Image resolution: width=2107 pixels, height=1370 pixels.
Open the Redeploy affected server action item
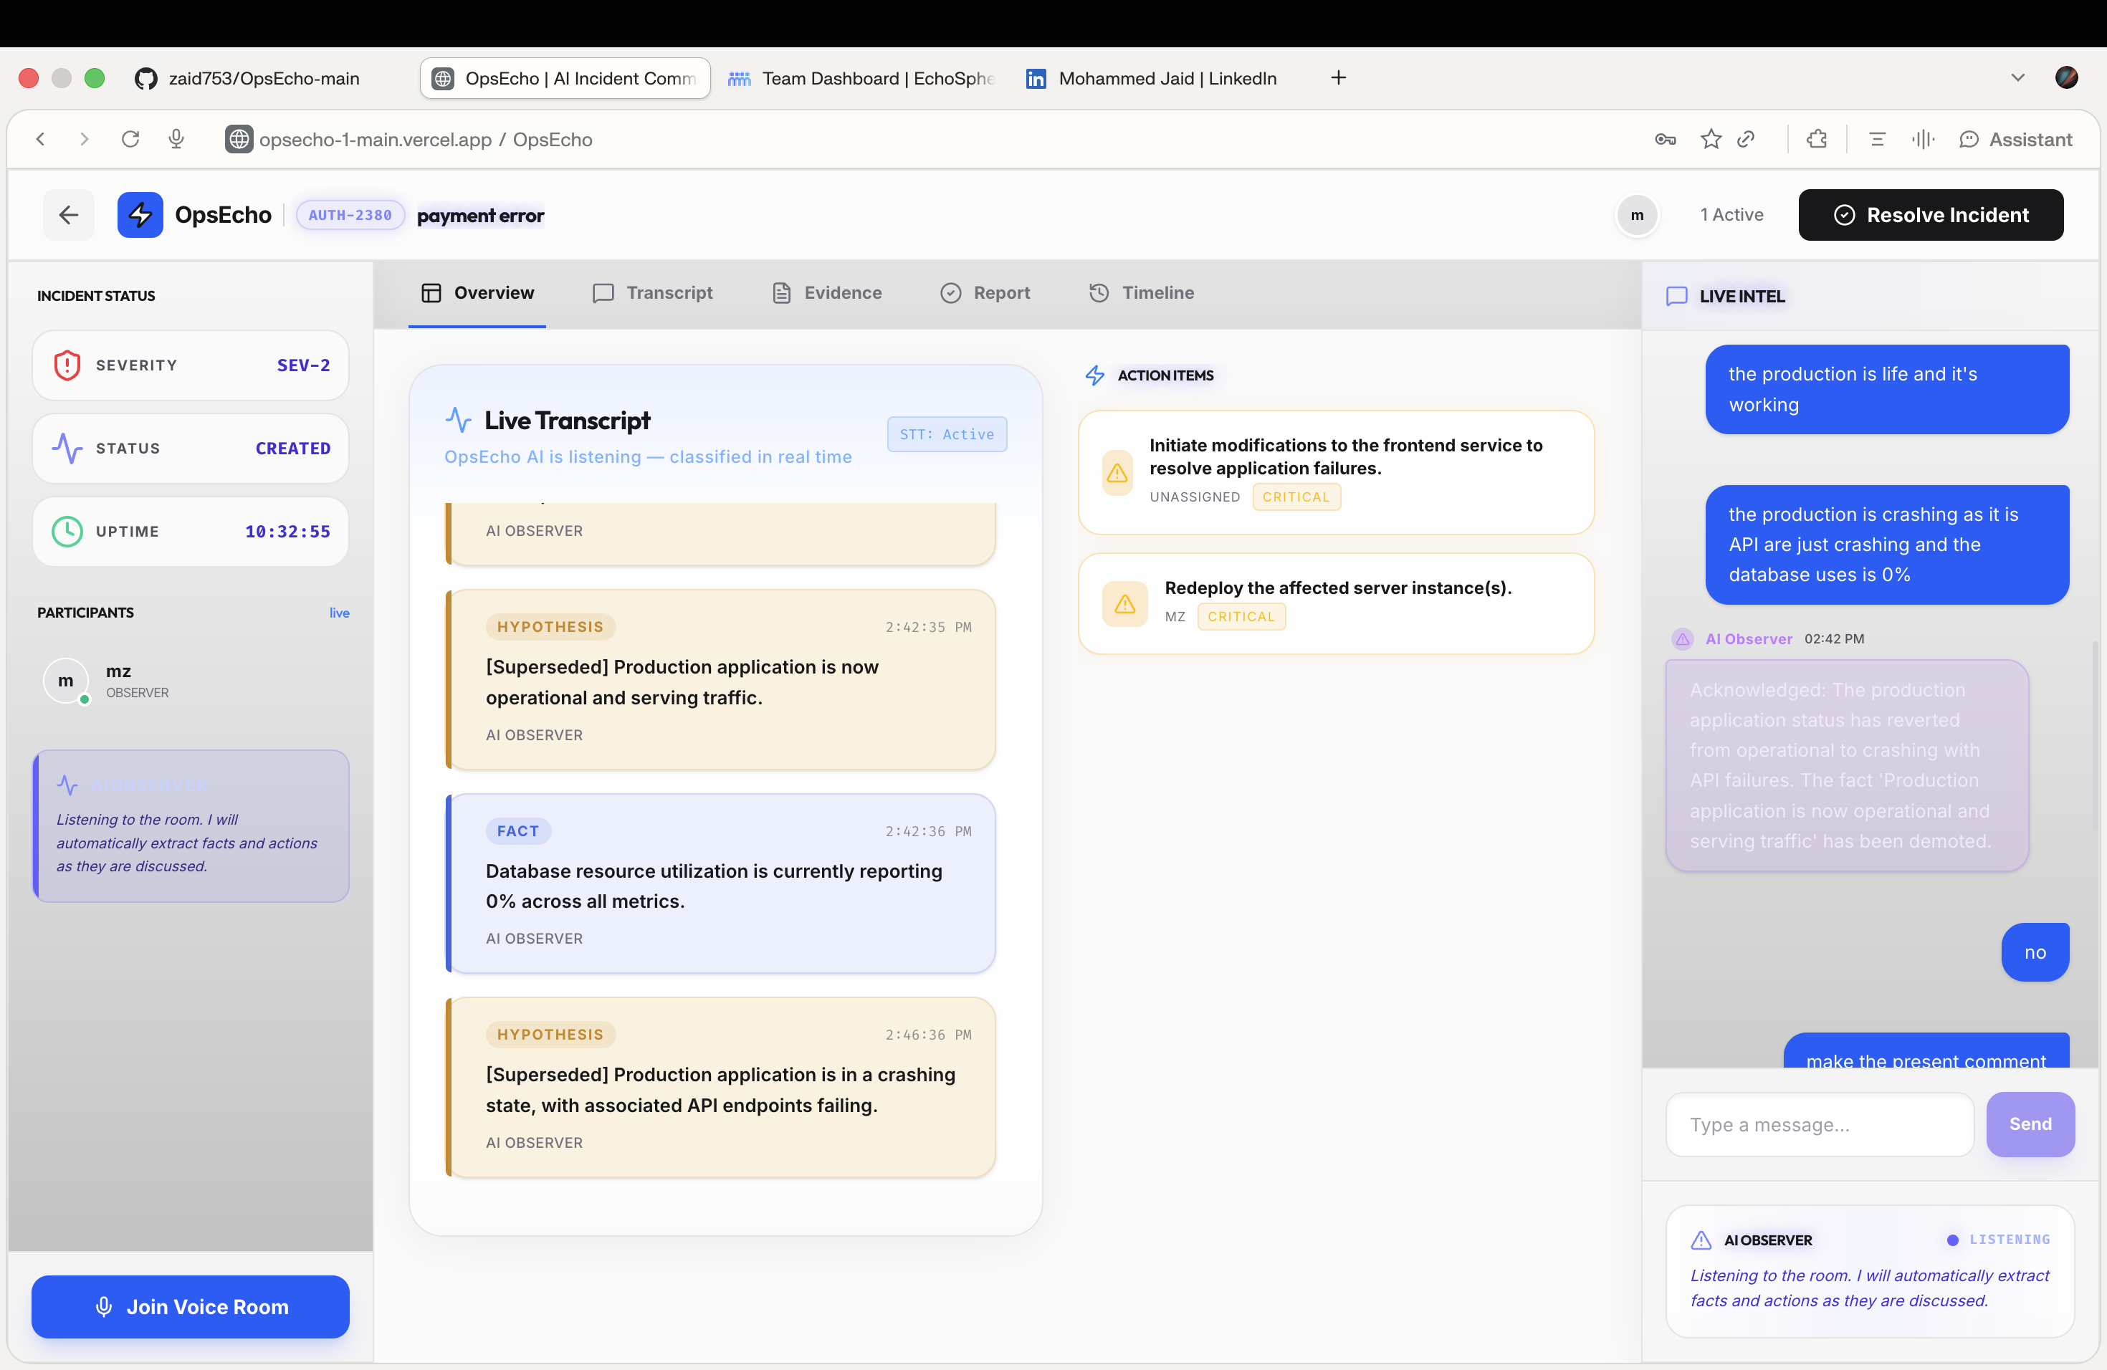click(1335, 603)
